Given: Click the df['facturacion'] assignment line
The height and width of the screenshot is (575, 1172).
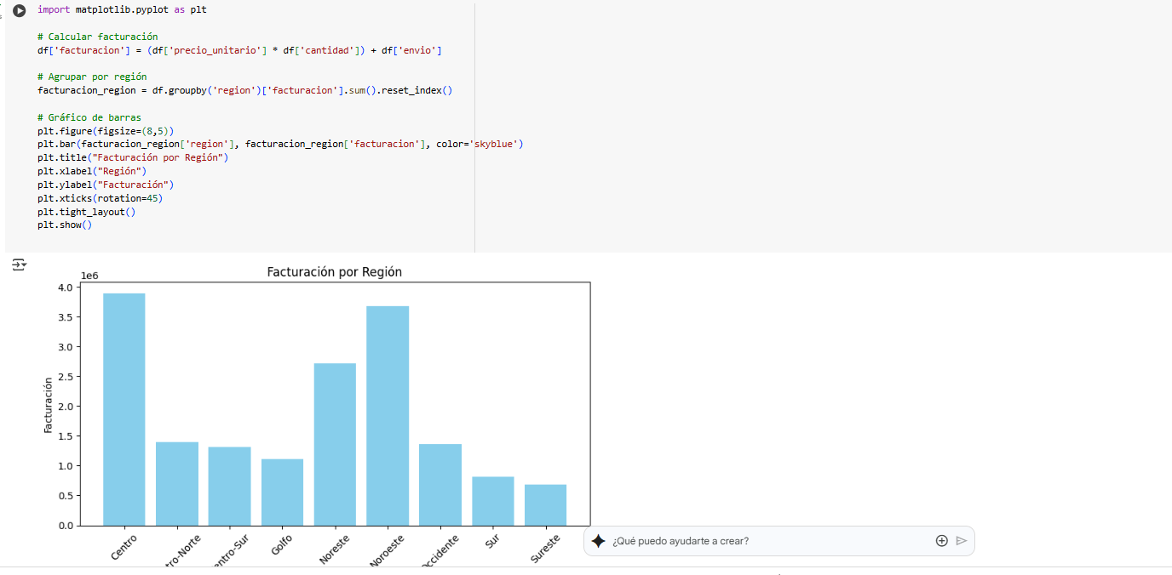Looking at the screenshot, I should point(239,51).
